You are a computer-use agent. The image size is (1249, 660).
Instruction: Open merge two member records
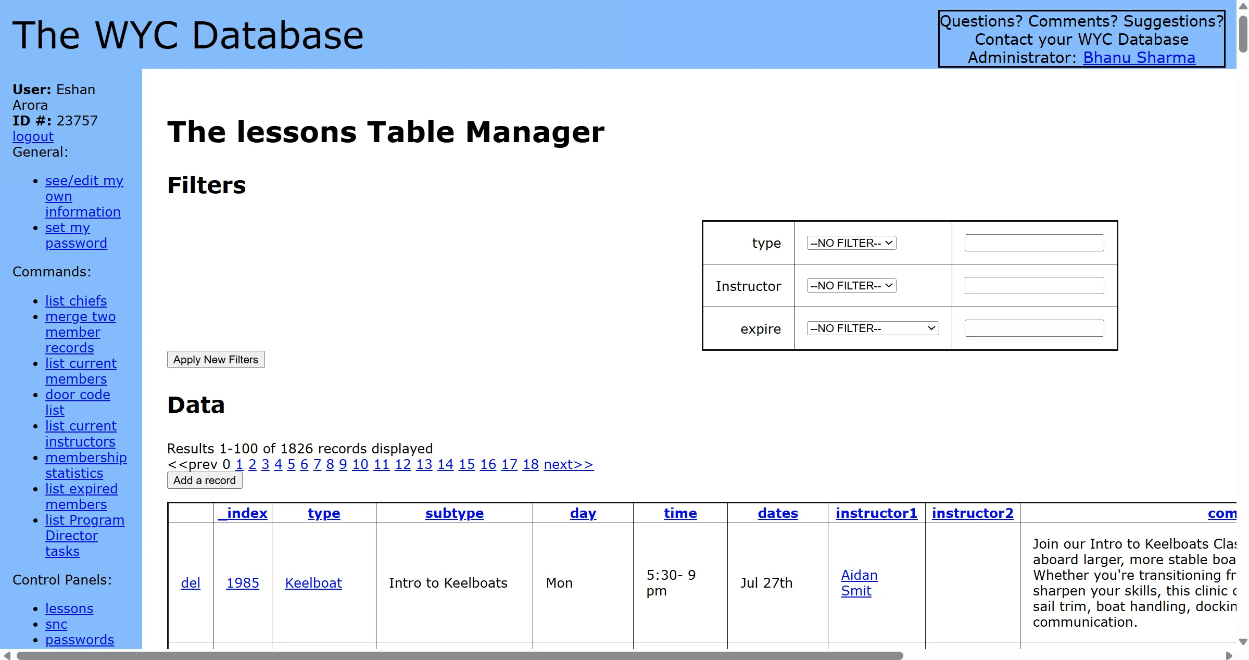tap(80, 332)
